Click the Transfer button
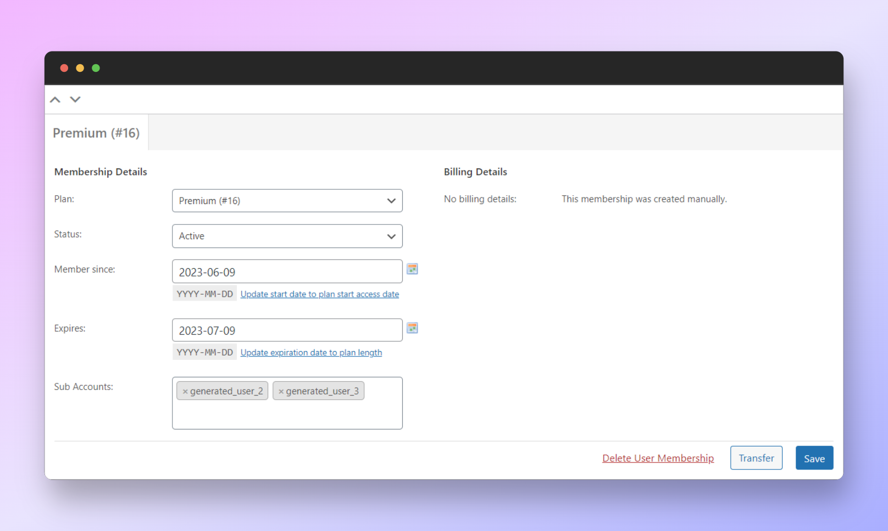This screenshot has height=531, width=888. (x=756, y=458)
